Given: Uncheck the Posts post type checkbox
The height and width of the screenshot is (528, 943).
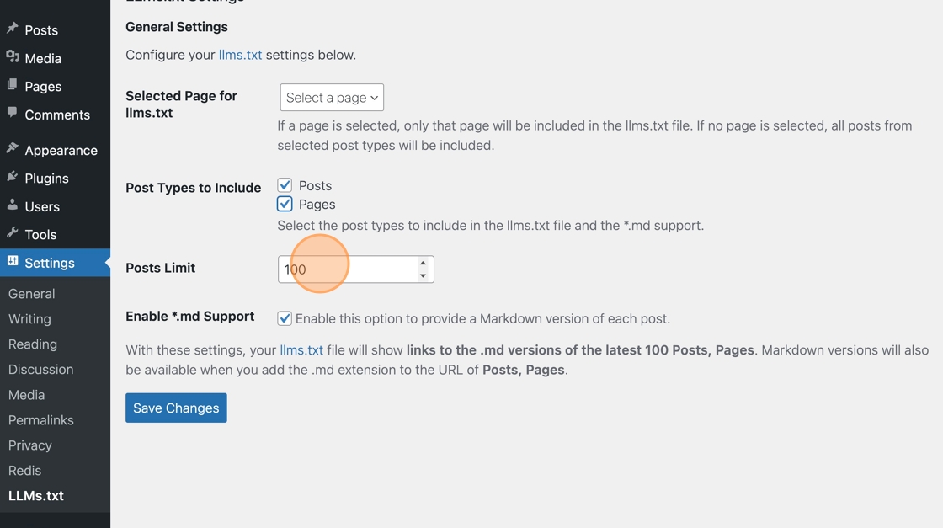Looking at the screenshot, I should (285, 185).
